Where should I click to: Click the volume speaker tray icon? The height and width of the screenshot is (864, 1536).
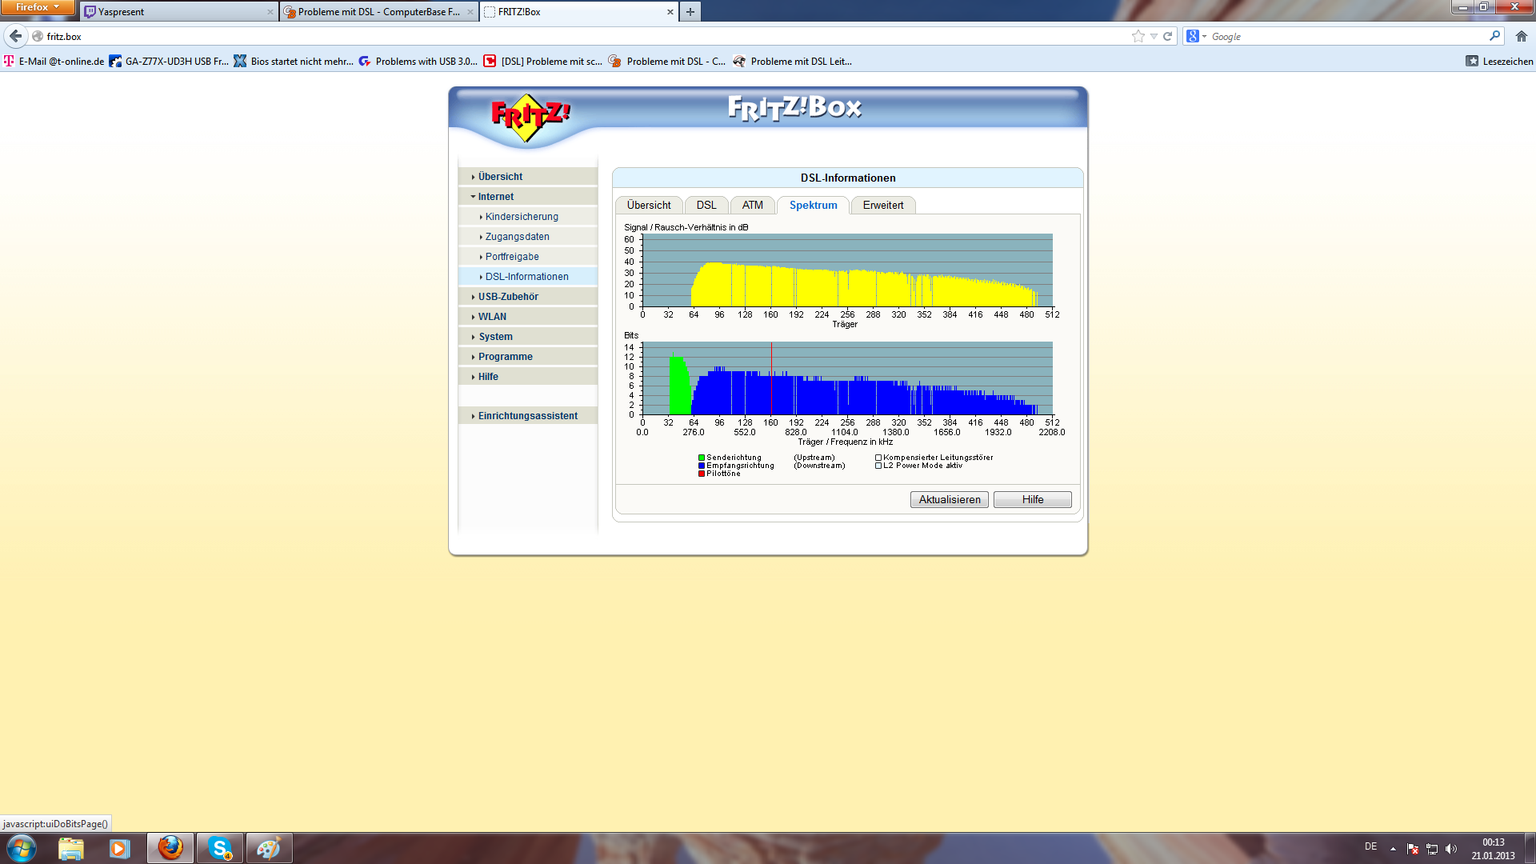point(1451,849)
